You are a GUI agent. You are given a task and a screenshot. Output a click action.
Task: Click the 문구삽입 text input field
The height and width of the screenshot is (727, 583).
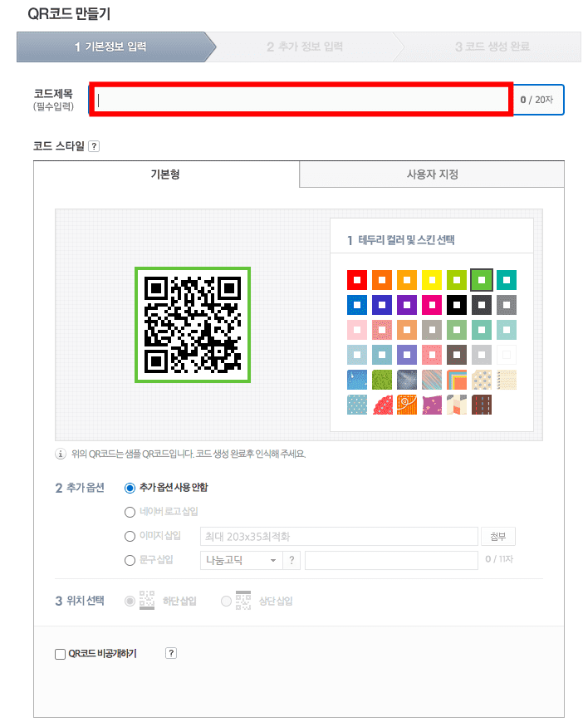click(x=391, y=560)
